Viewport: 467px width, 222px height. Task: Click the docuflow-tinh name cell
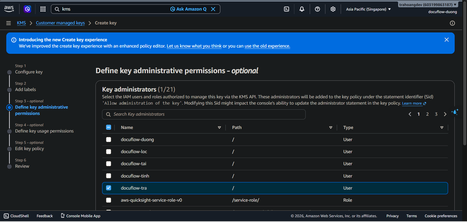(135, 176)
